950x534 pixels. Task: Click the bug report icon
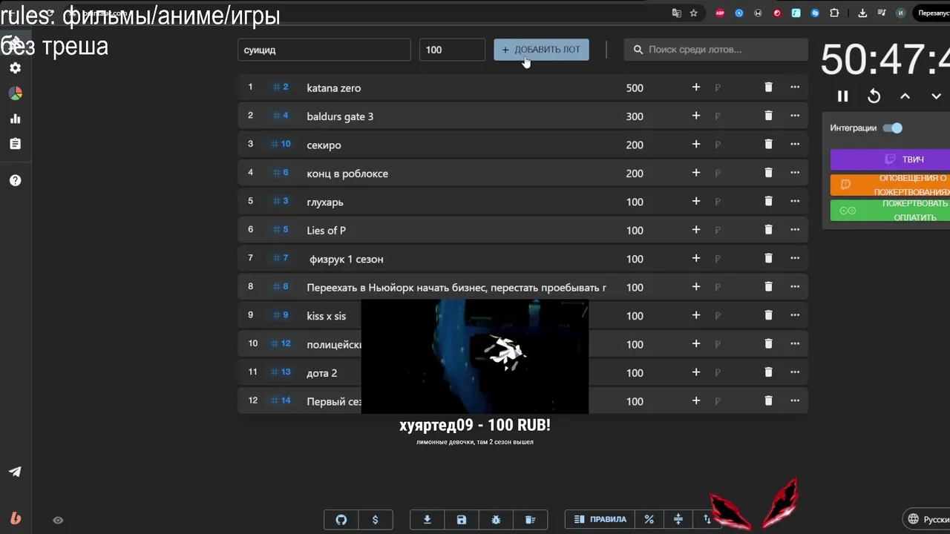496,520
